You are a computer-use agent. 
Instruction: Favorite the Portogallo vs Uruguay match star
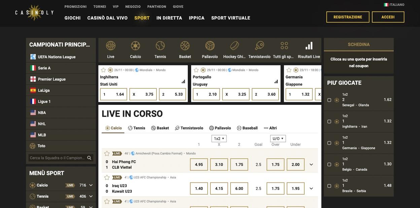coord(196,70)
